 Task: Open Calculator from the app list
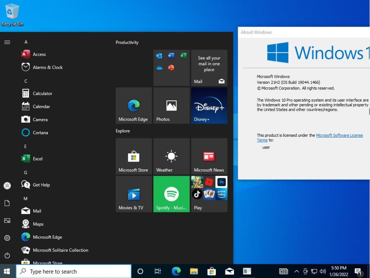(42, 93)
